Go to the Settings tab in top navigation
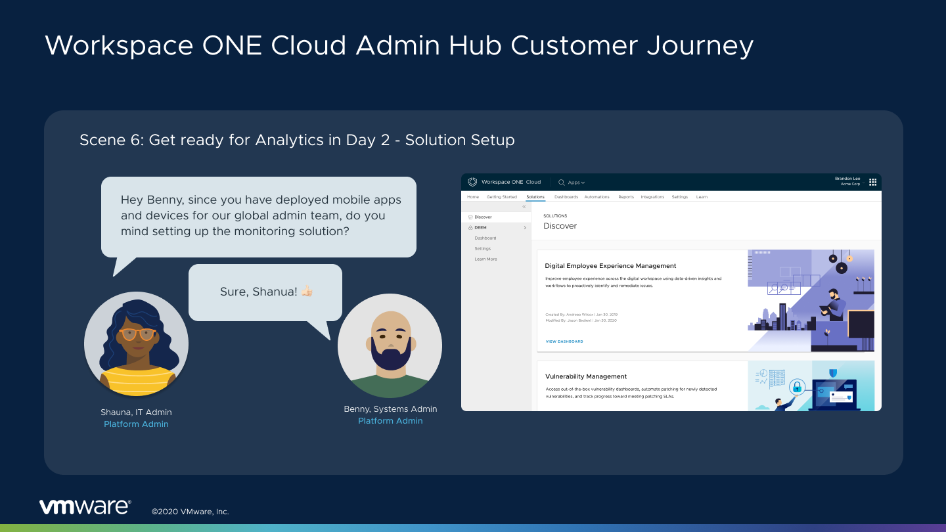This screenshot has height=532, width=946. click(680, 197)
